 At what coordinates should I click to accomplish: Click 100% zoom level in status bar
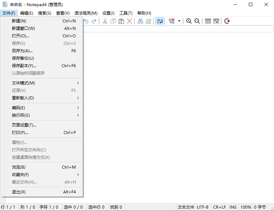coord(246,207)
